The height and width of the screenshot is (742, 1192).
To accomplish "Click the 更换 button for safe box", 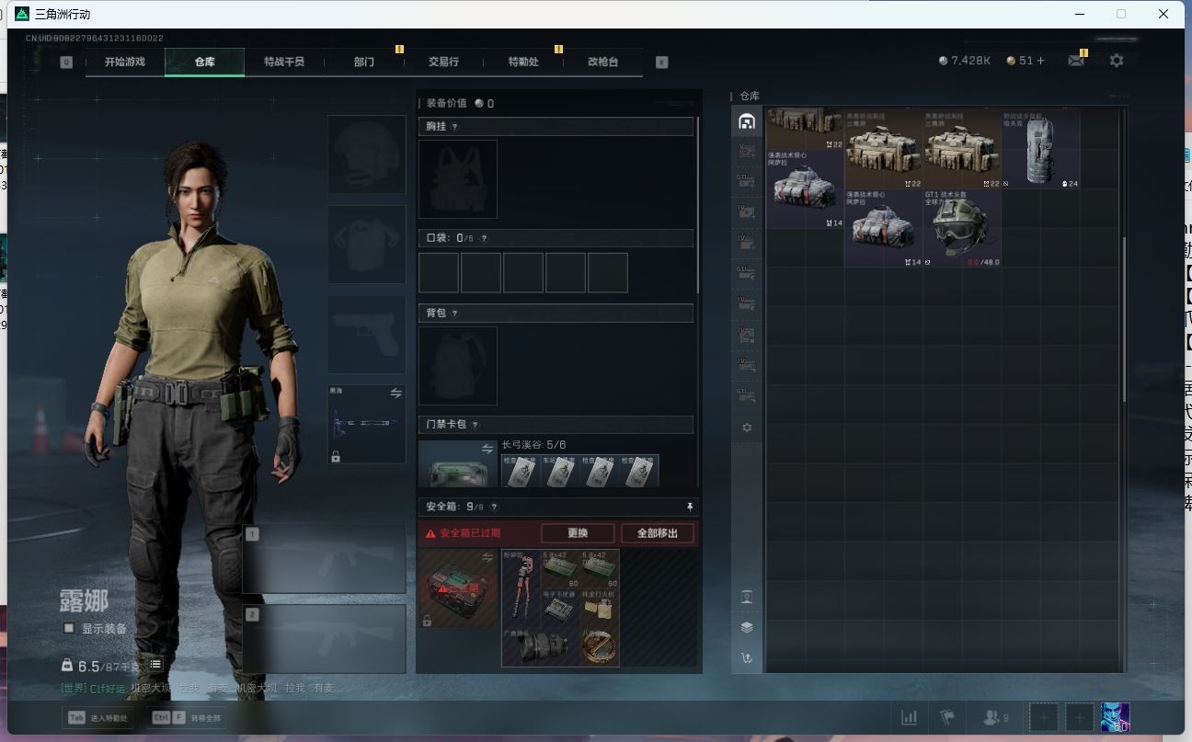I will point(577,533).
